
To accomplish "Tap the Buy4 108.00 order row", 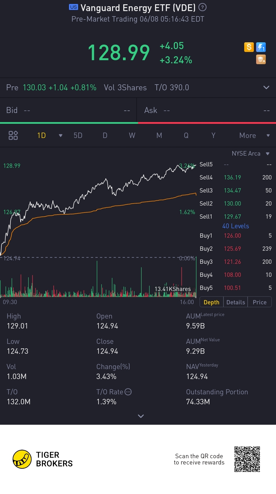I will point(236,275).
